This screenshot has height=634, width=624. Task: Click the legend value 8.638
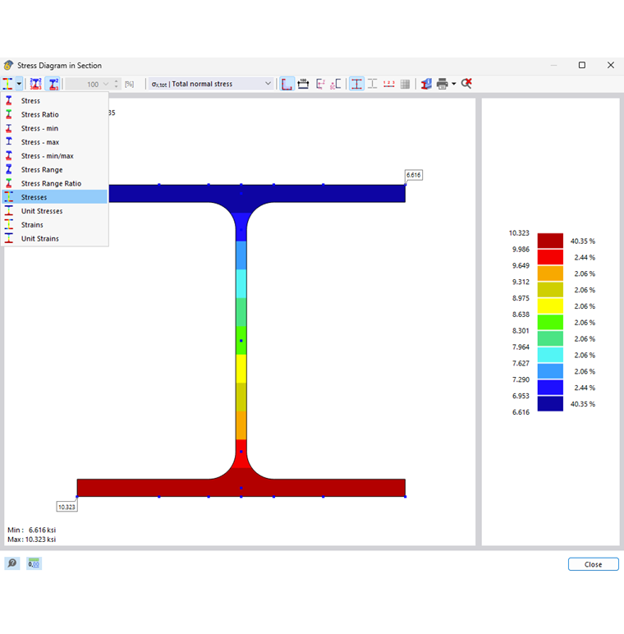point(521,315)
